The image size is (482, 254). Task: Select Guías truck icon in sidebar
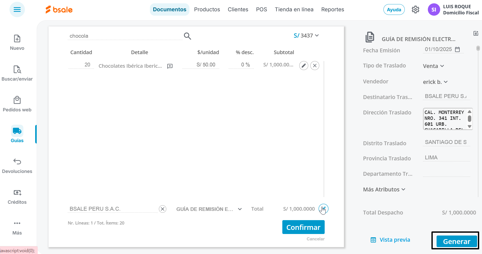pos(17,131)
